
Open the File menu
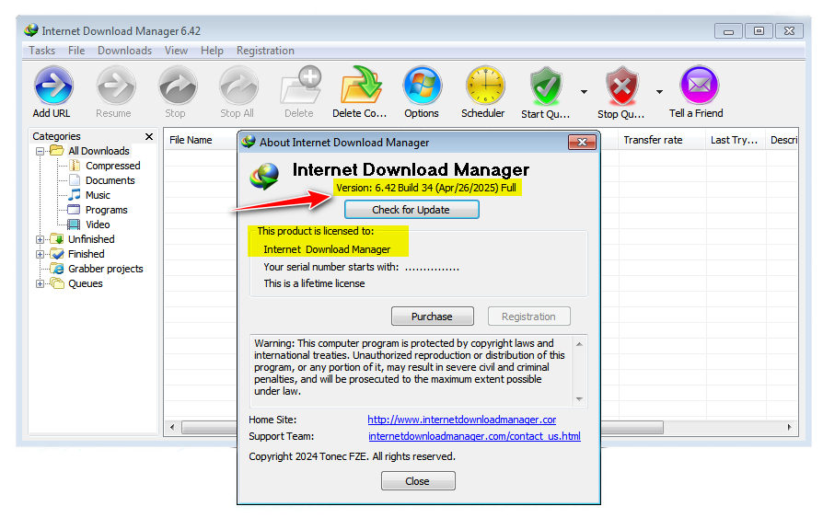coord(76,51)
